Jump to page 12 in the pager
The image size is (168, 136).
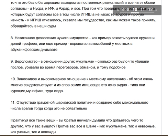[150, 9]
